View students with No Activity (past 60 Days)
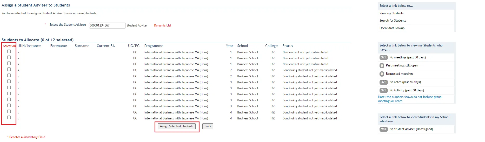Viewport: 485px width, 142px height. tap(407, 90)
